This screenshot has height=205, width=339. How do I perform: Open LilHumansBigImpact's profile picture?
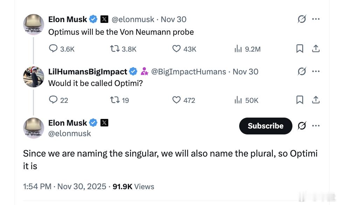click(x=34, y=77)
